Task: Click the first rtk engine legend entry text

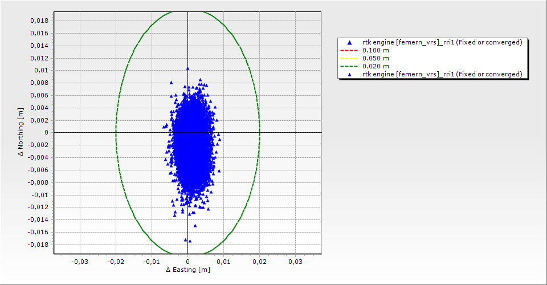Action: tap(442, 43)
